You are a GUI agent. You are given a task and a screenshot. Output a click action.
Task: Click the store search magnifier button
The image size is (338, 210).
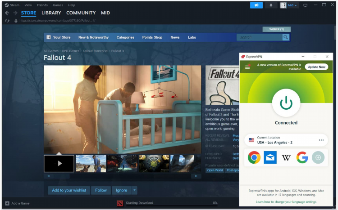click(286, 37)
